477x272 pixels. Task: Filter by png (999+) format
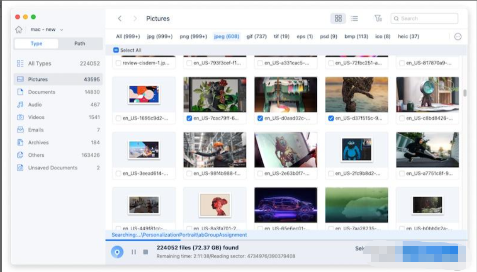(x=193, y=37)
